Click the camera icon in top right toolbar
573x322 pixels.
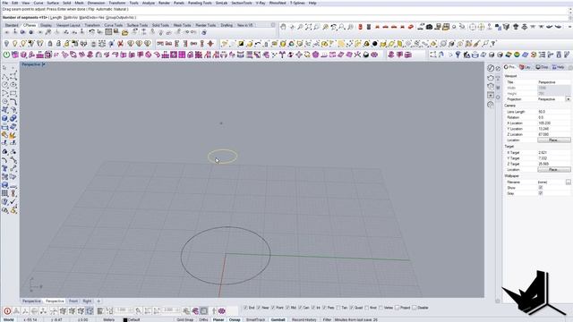coord(430,27)
